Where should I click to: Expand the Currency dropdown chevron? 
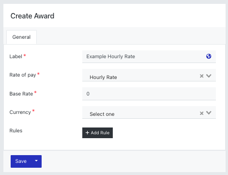click(209, 113)
